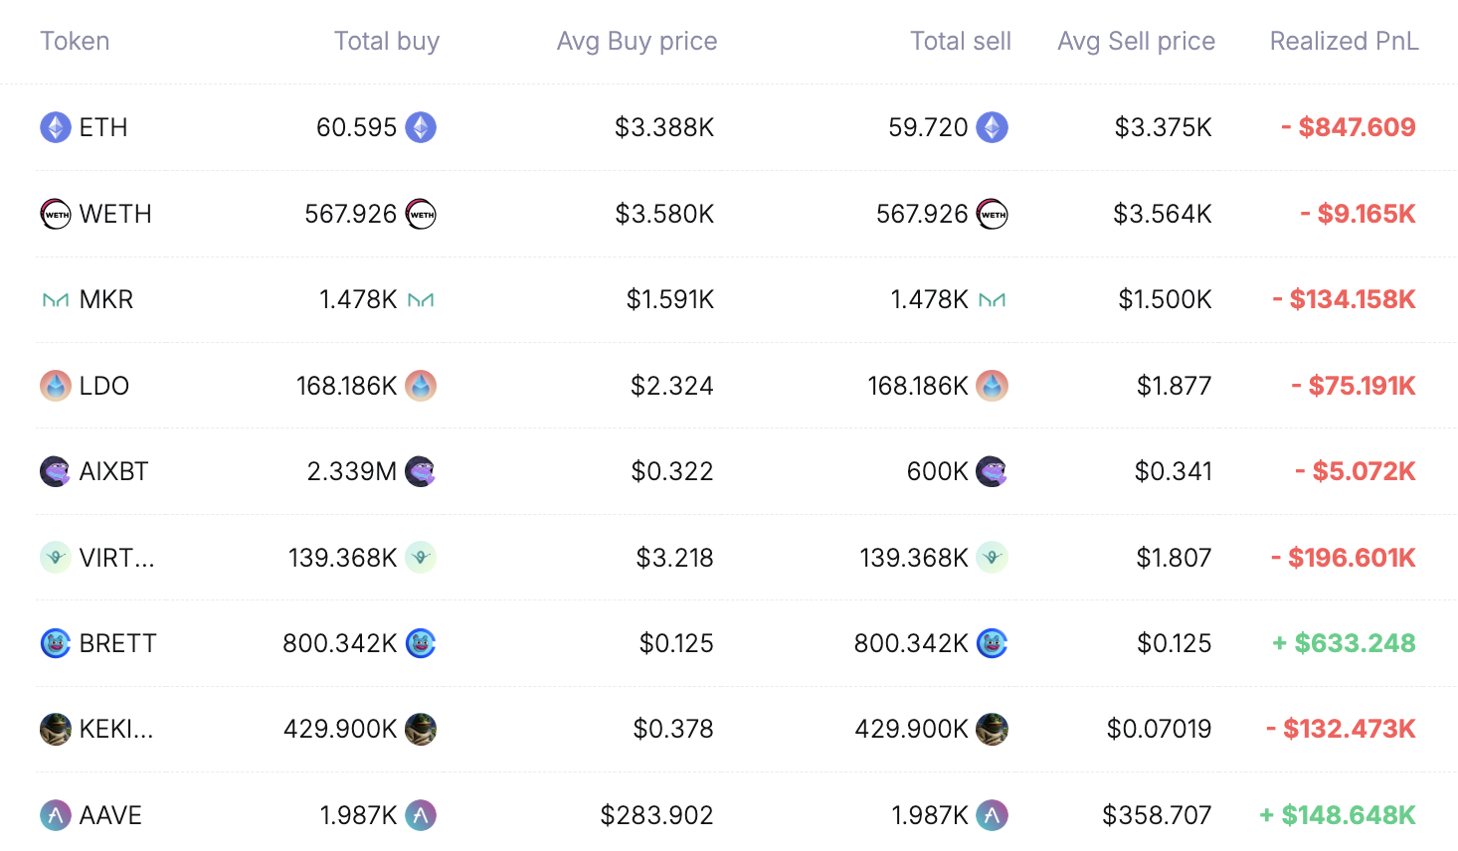This screenshot has height=851, width=1458.
Task: Click the BRETT token icon in Token column
Action: [56, 643]
